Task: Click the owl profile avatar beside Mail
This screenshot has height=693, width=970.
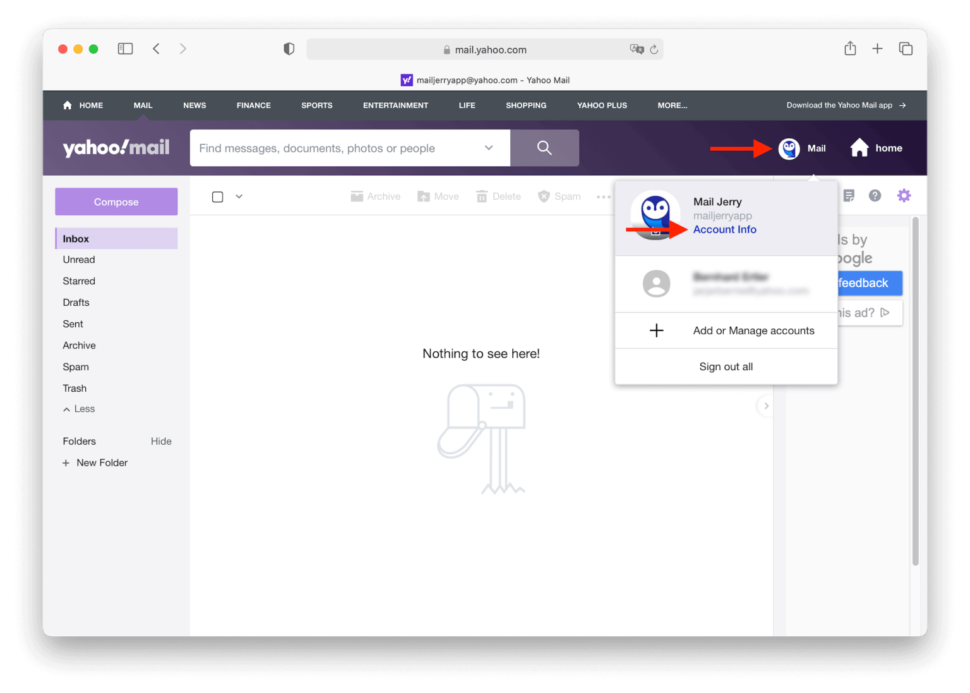Action: point(789,148)
